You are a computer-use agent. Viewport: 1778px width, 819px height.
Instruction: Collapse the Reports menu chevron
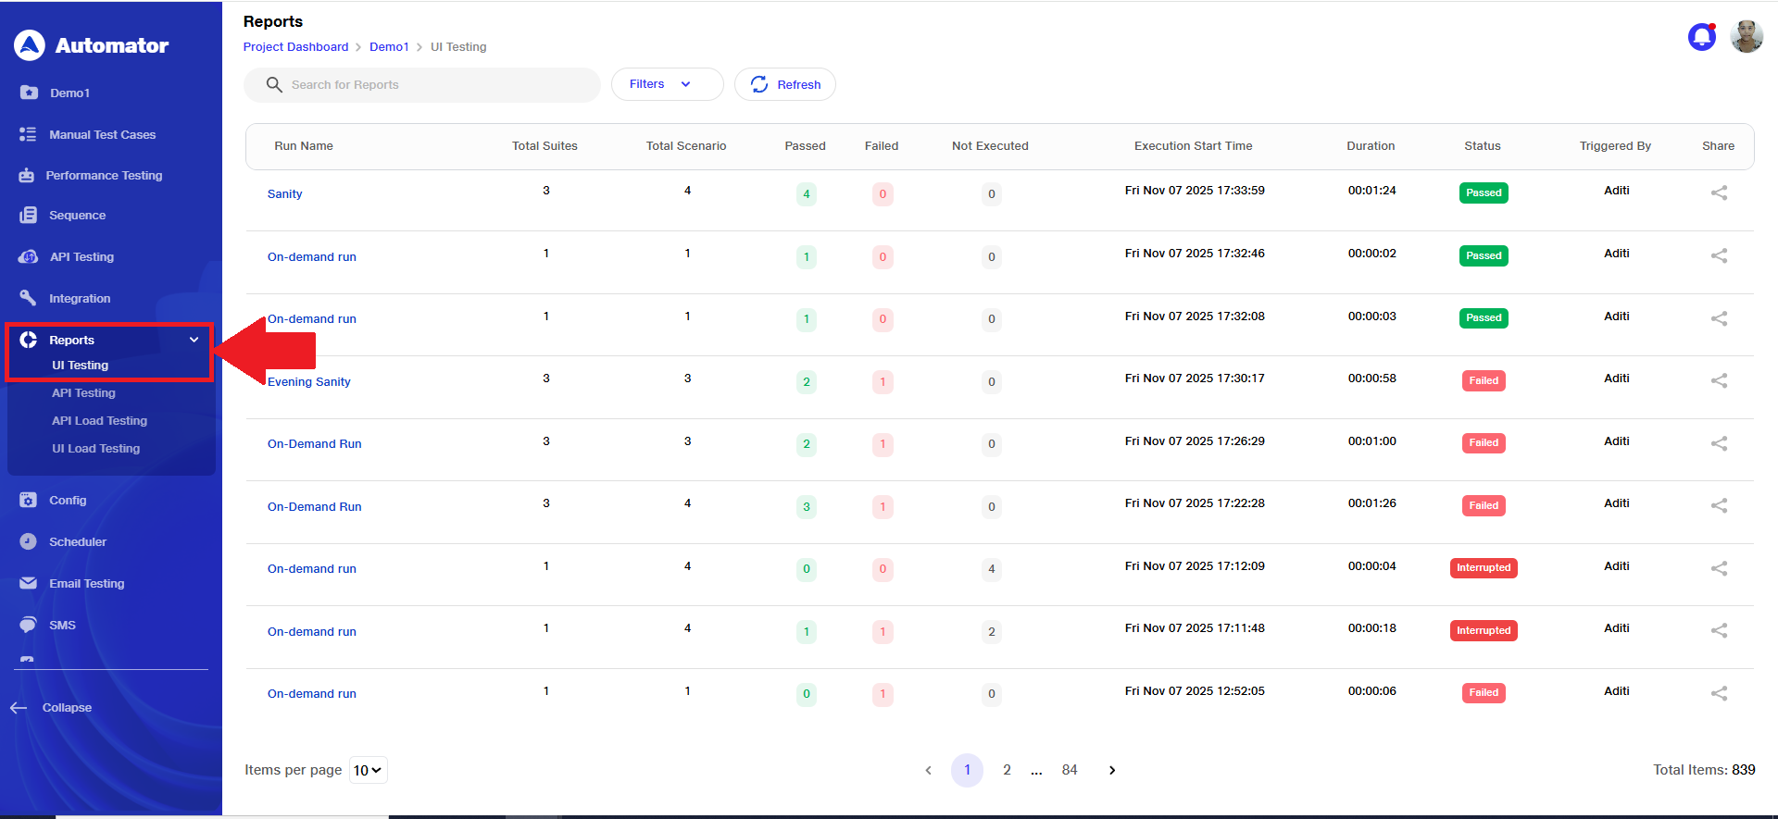point(194,340)
